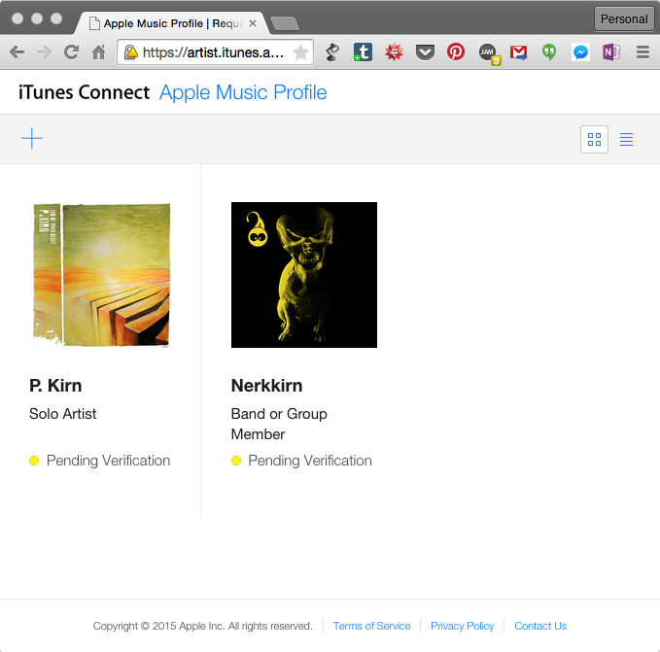The width and height of the screenshot is (660, 652).
Task: Select the Apple Music Profile tab
Action: (170, 21)
